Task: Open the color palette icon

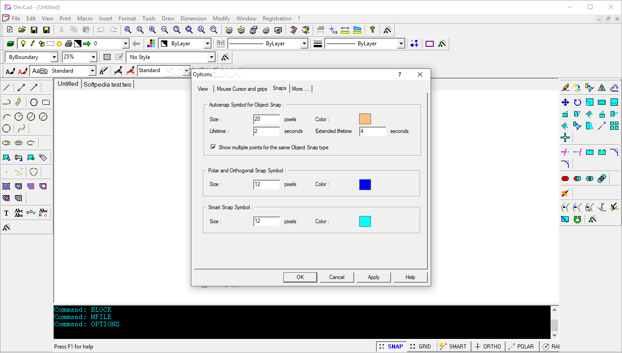Action: (x=151, y=44)
